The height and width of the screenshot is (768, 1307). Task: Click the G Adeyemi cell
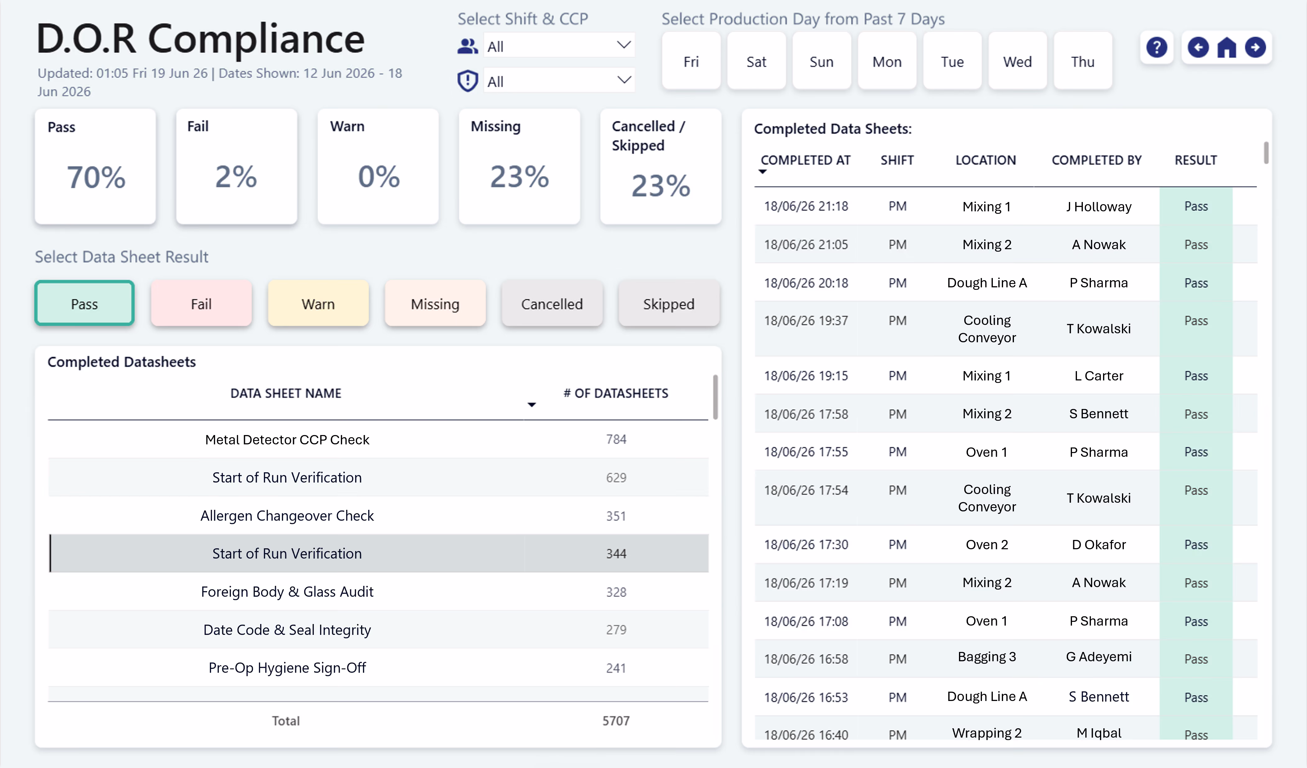pyautogui.click(x=1098, y=657)
